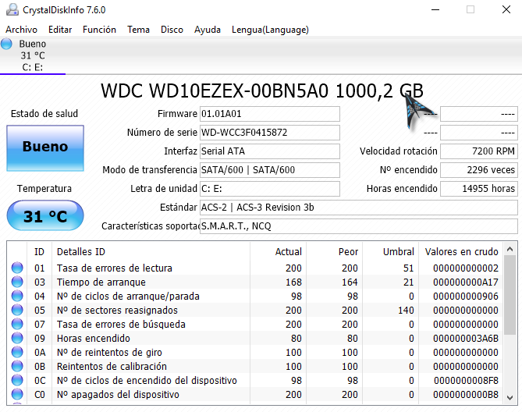The width and height of the screenshot is (522, 412).
Task: Click raw value 0000000000B8
Action: [466, 394]
